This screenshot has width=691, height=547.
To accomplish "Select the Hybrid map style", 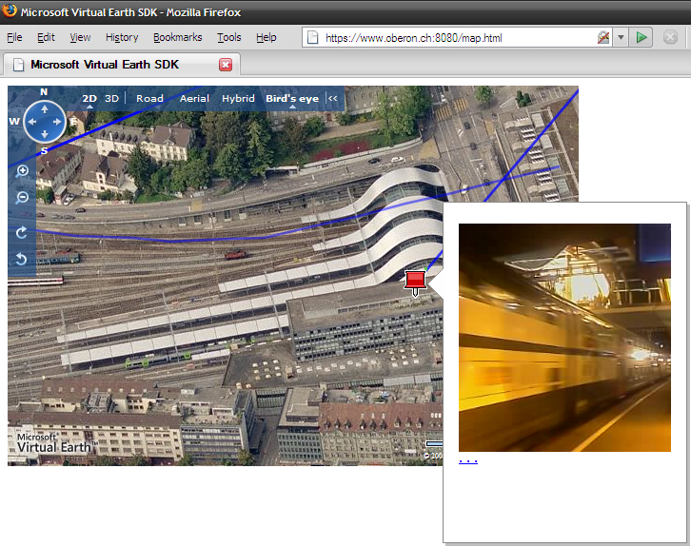I will (238, 99).
